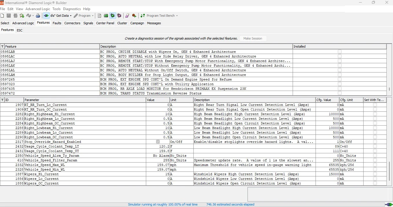Click the New document toolbar icon
Viewport: 393px width, 207px height.
(2, 16)
